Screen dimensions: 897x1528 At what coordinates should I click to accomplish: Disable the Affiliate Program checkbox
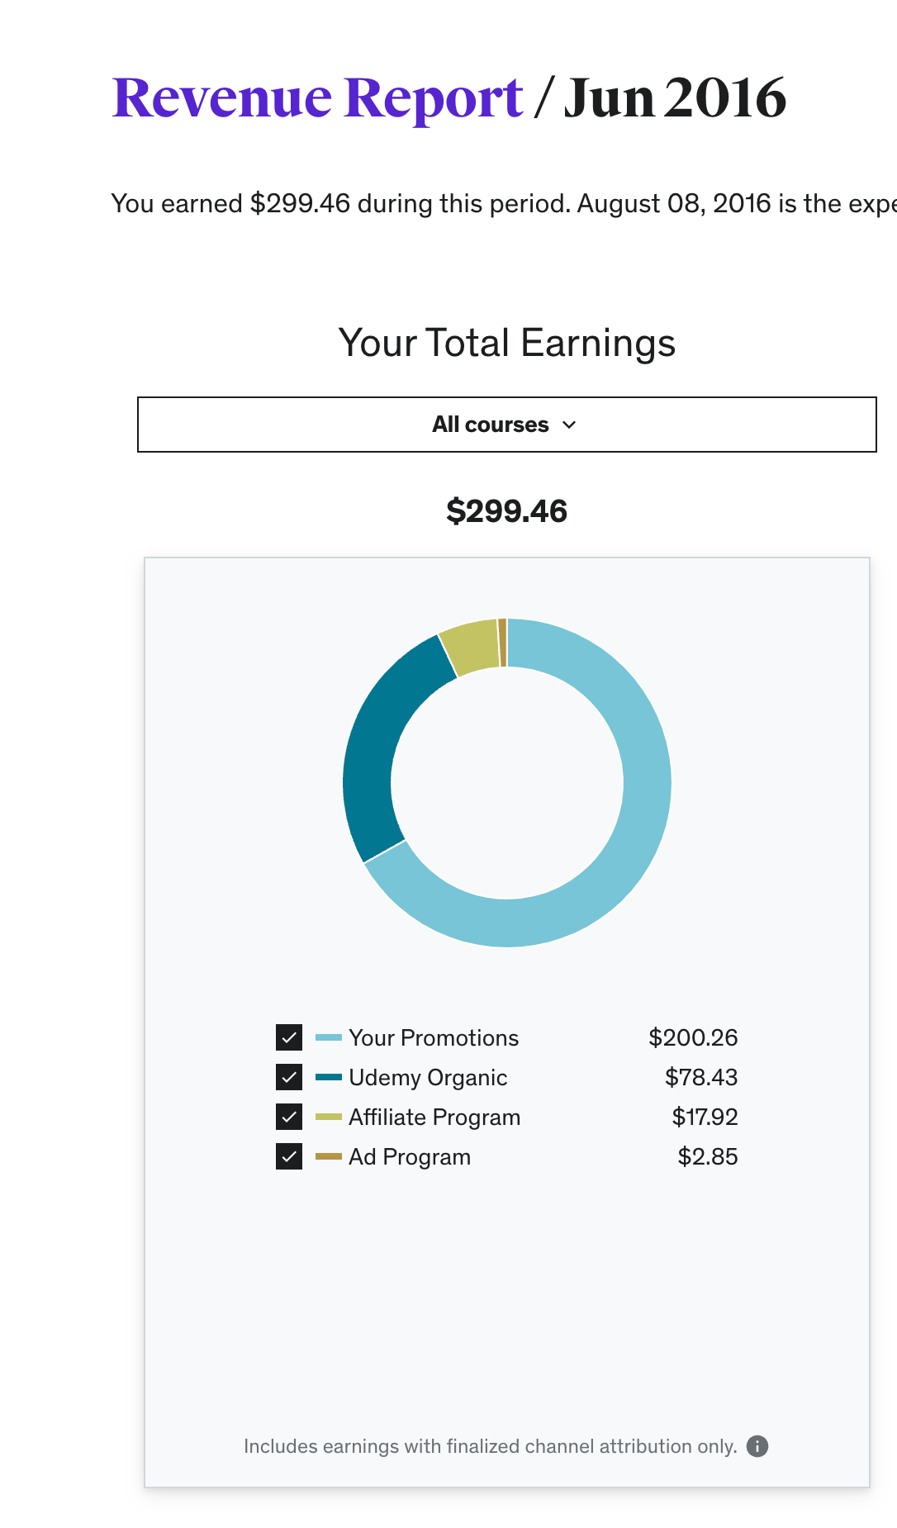click(x=289, y=1117)
